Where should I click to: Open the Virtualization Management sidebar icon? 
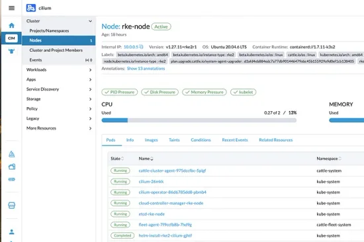point(12,179)
